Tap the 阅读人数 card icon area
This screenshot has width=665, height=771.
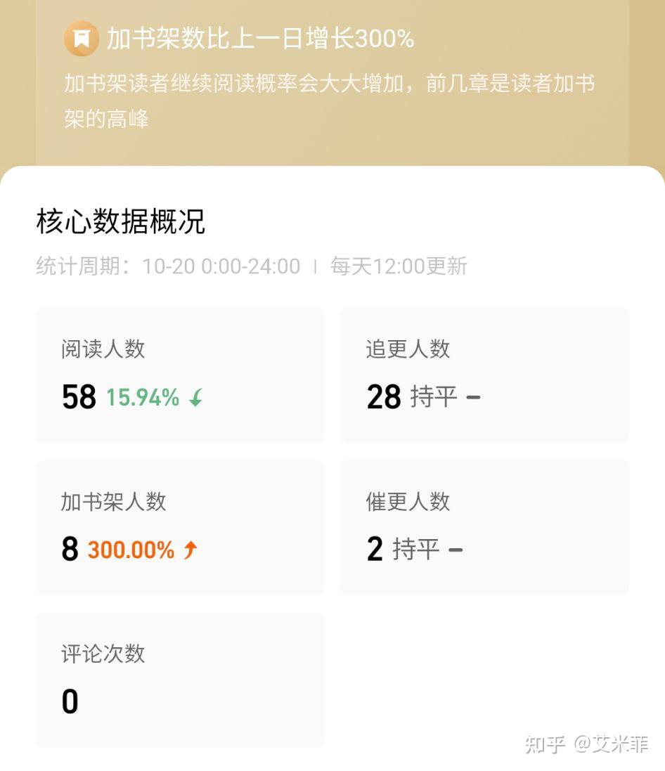[x=103, y=349]
